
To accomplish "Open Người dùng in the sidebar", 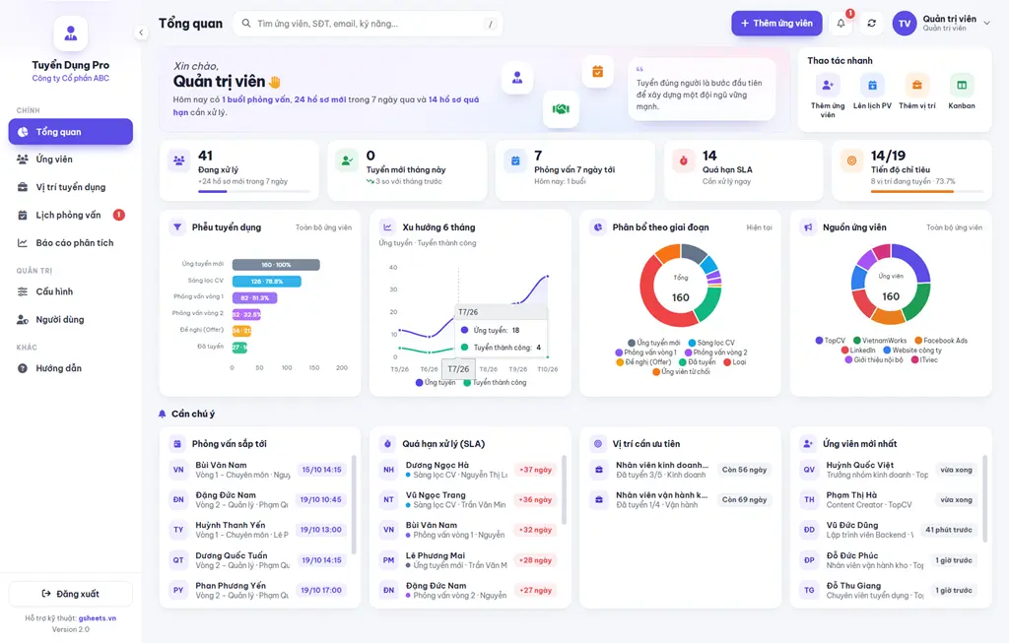I will point(71,320).
